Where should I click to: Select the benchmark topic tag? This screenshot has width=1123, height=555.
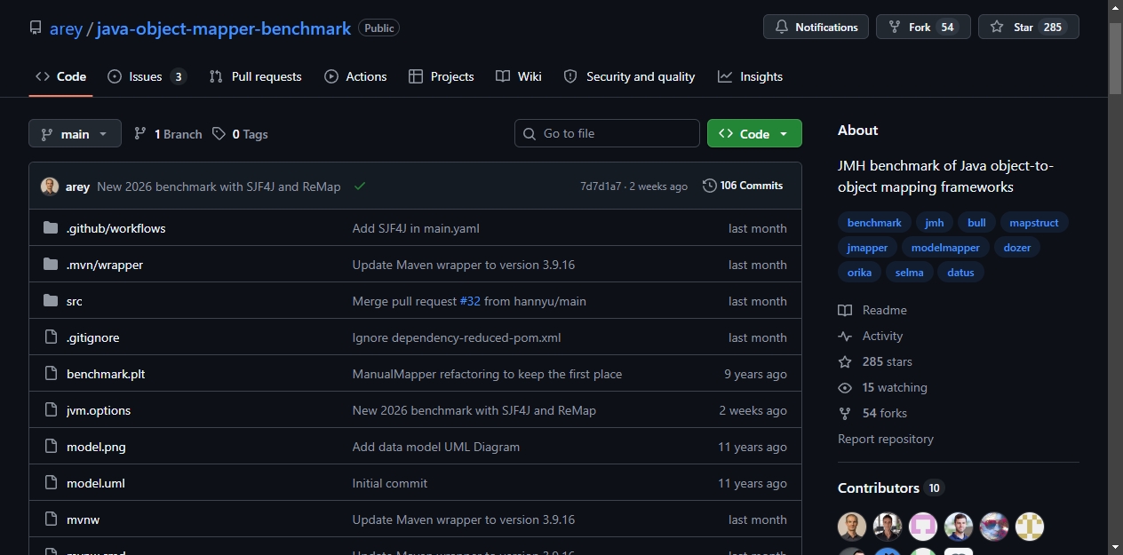pyautogui.click(x=874, y=223)
